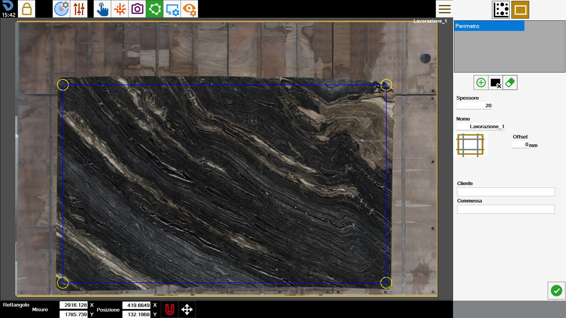
Task: Confirm with the green checkmark button
Action: (x=556, y=291)
